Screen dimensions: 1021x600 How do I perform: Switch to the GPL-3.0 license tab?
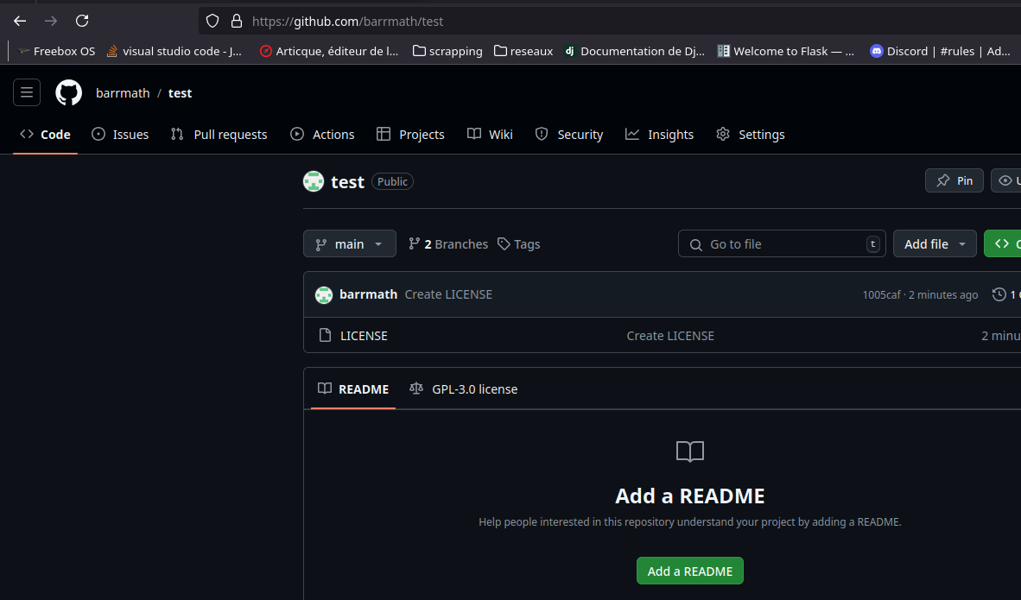pos(463,388)
